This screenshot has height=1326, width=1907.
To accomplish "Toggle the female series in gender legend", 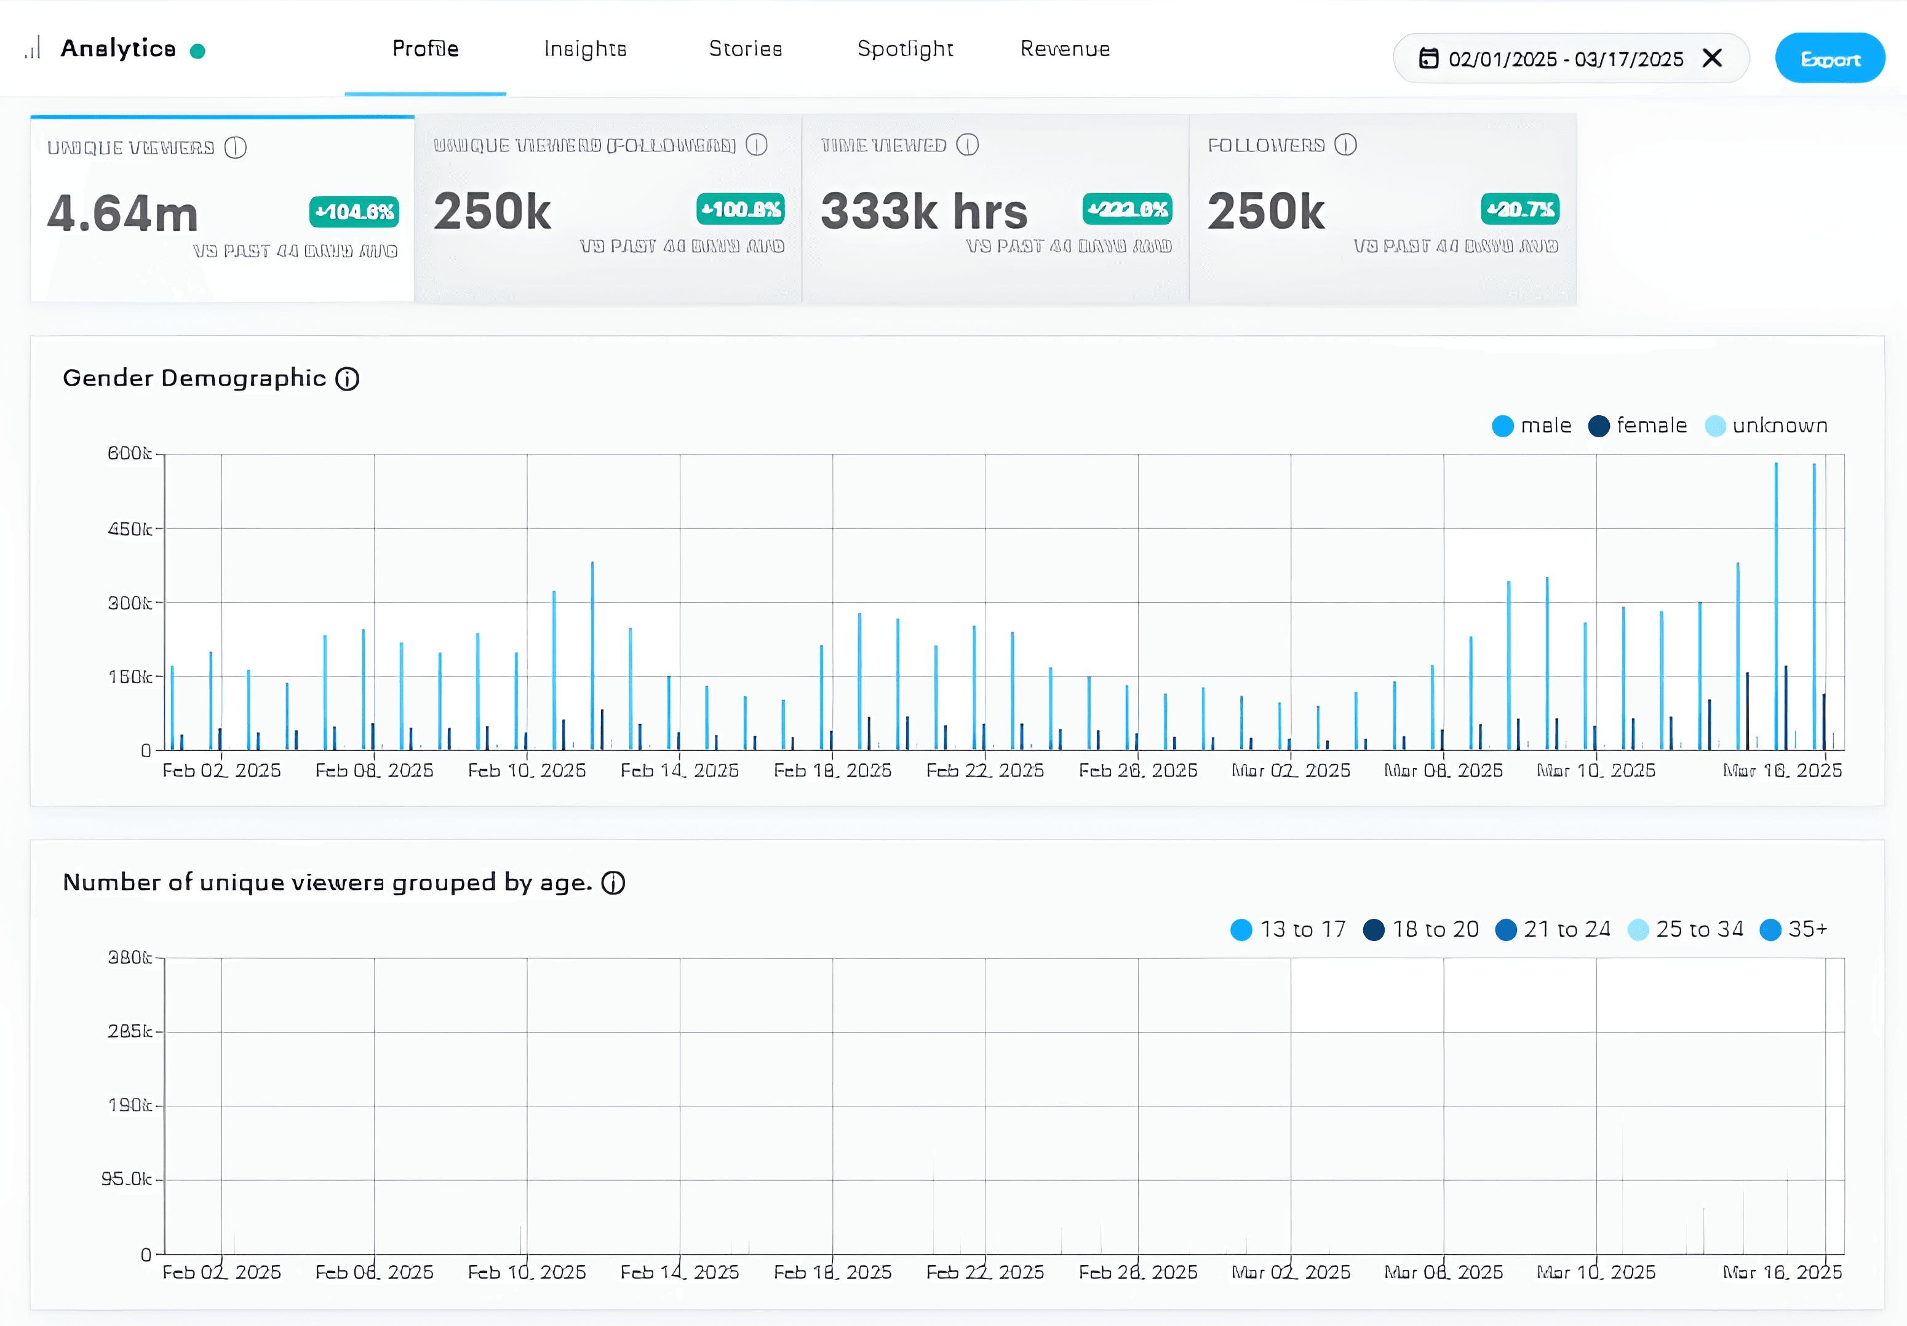I will (x=1637, y=426).
